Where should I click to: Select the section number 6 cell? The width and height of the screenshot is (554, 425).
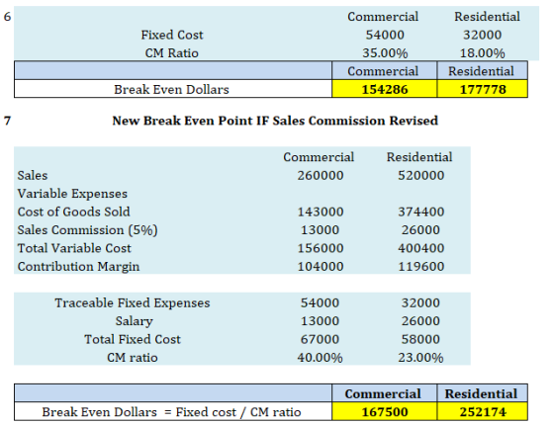[x=8, y=17]
